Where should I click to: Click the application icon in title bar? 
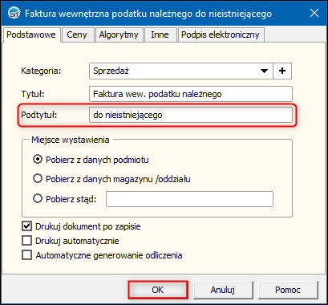pos(14,13)
